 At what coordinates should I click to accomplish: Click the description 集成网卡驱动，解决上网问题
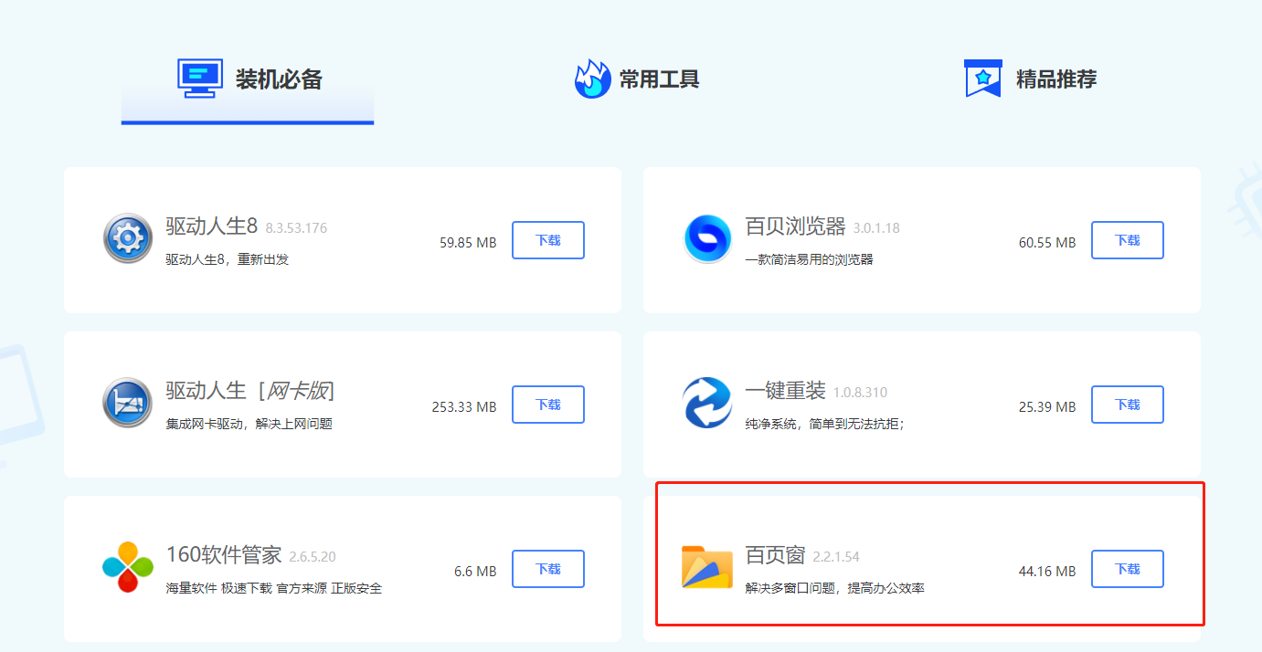tap(249, 424)
